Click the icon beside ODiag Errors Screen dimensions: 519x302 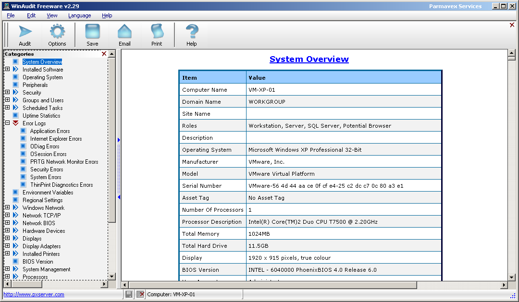[x=23, y=146]
